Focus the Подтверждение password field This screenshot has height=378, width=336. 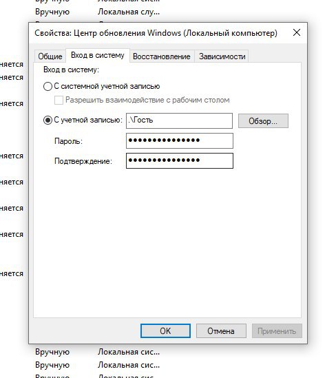[180, 161]
